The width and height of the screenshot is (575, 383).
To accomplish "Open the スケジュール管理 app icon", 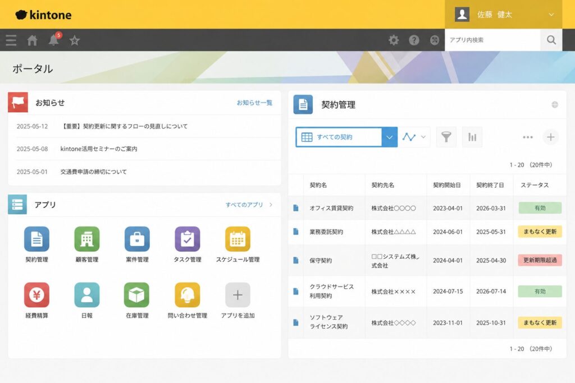I will [238, 239].
